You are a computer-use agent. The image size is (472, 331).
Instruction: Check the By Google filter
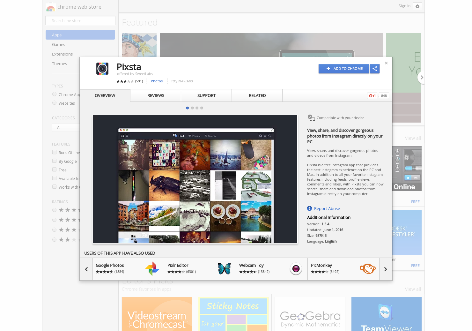[x=54, y=161]
